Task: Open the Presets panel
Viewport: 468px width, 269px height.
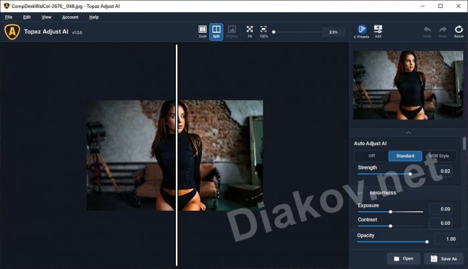Action: point(362,31)
